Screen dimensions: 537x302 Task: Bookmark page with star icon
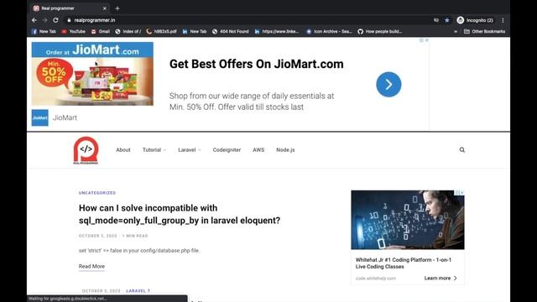point(447,20)
